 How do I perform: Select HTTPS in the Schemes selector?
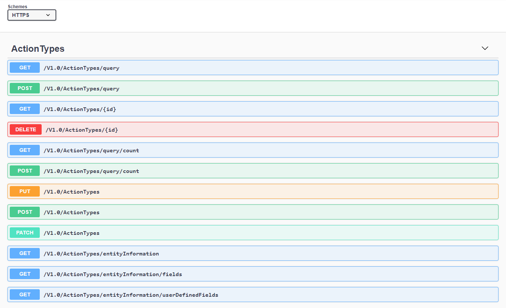tap(32, 15)
